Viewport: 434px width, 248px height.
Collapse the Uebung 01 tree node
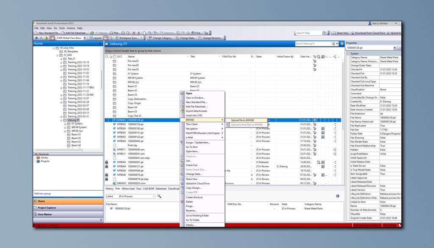(61, 120)
